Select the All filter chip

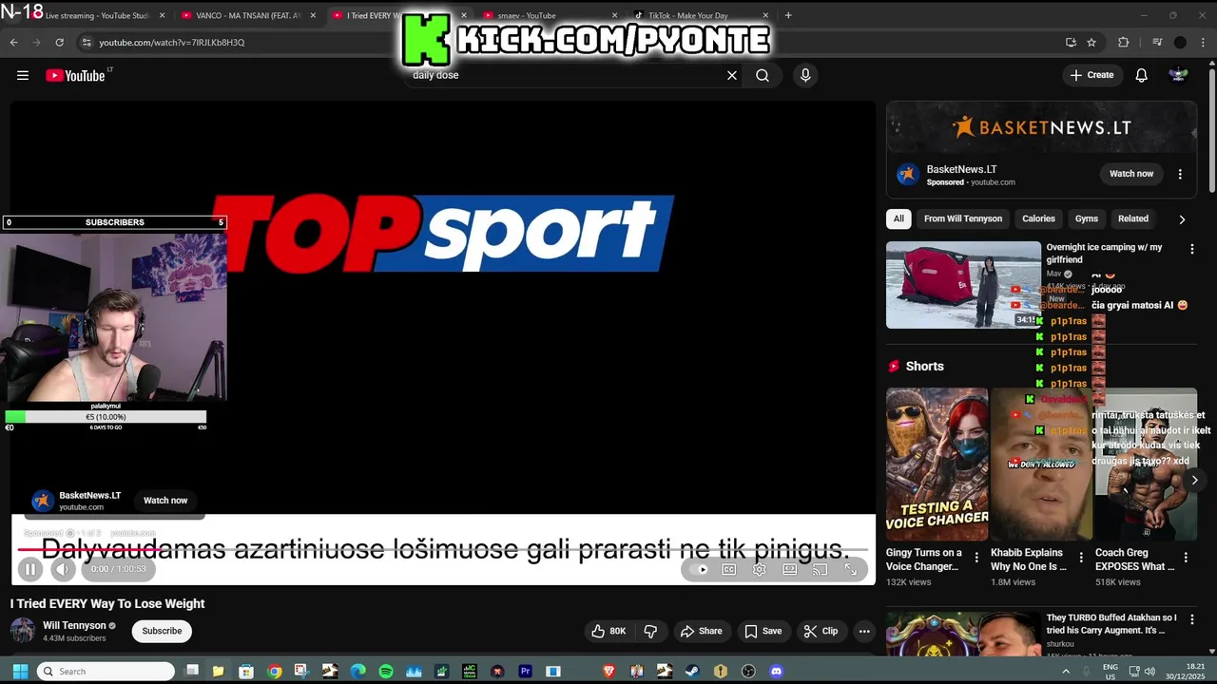pos(898,218)
